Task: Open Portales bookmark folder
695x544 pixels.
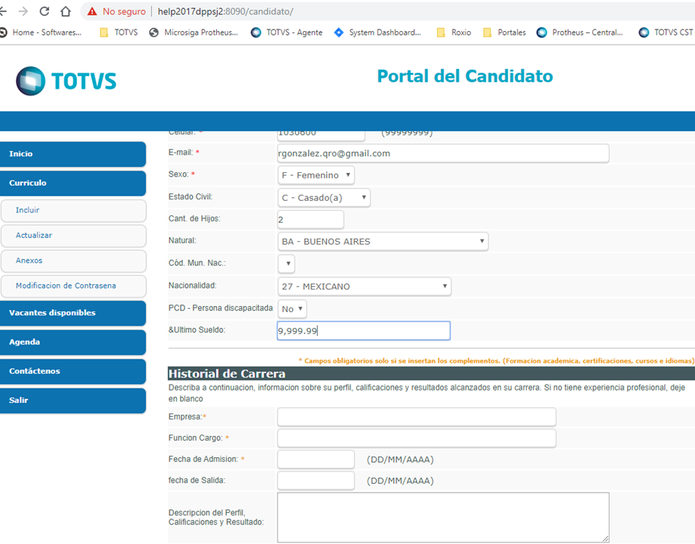Action: point(504,32)
